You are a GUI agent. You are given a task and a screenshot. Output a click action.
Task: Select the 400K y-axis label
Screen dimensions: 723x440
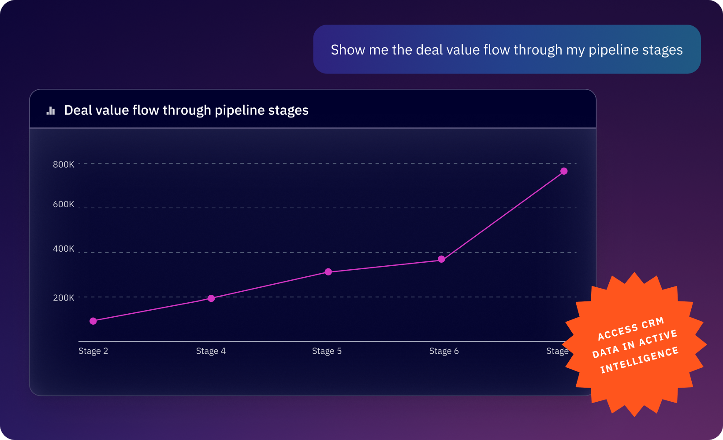[x=63, y=249]
